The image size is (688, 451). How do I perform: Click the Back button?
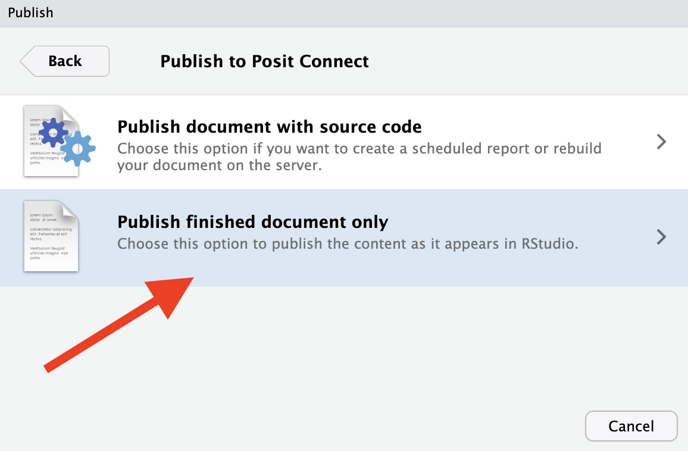pyautogui.click(x=65, y=61)
